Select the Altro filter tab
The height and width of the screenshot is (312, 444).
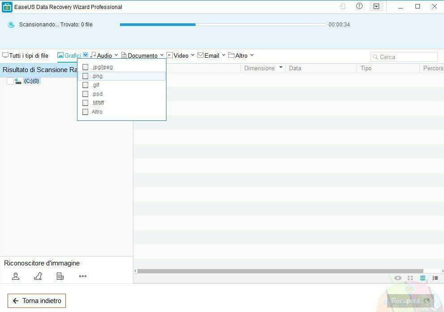point(238,56)
